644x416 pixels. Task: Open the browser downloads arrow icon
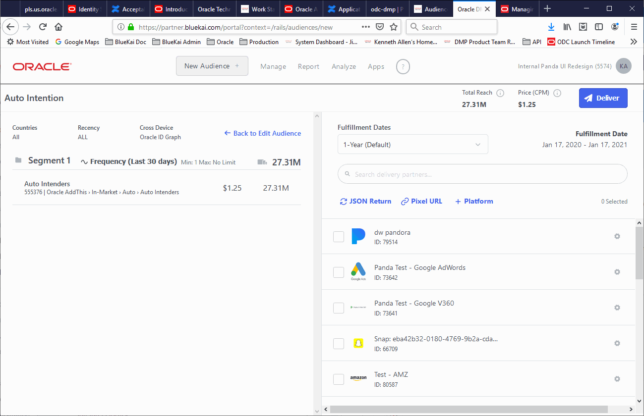[x=551, y=27]
